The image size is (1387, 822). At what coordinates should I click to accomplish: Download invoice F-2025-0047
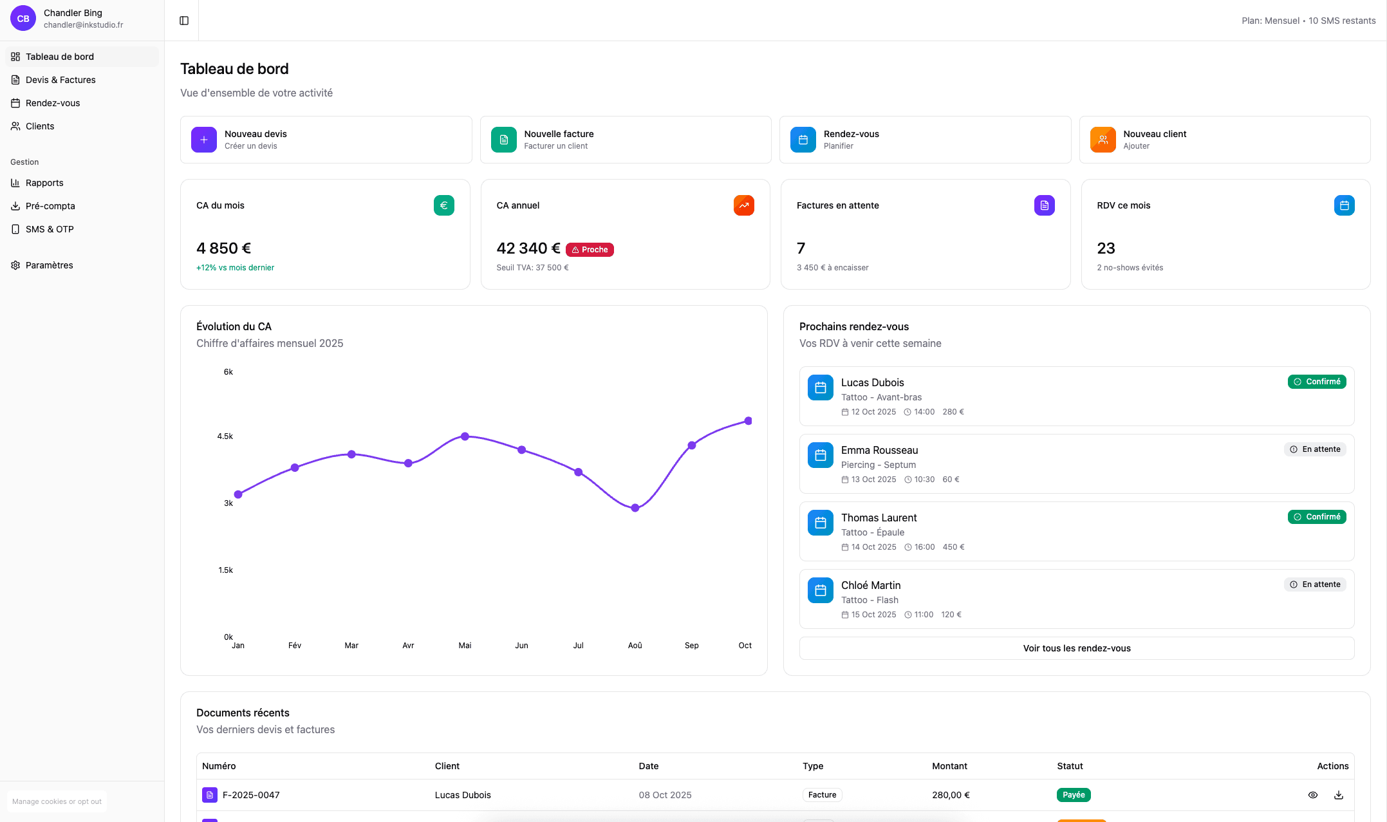coord(1339,795)
